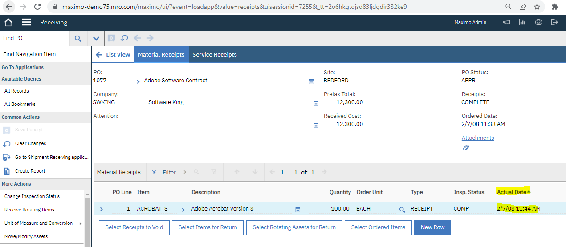Open the hamburger navigation menu

coord(27,22)
